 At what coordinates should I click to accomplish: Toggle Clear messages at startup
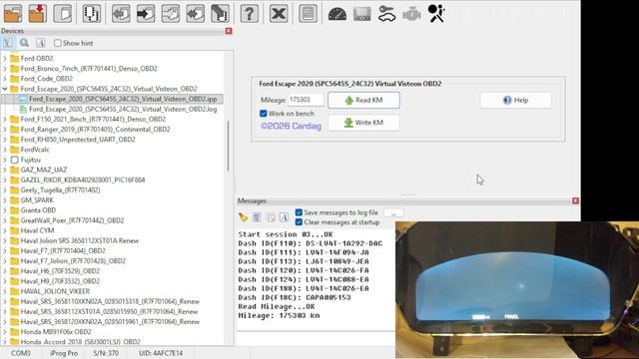pos(299,222)
